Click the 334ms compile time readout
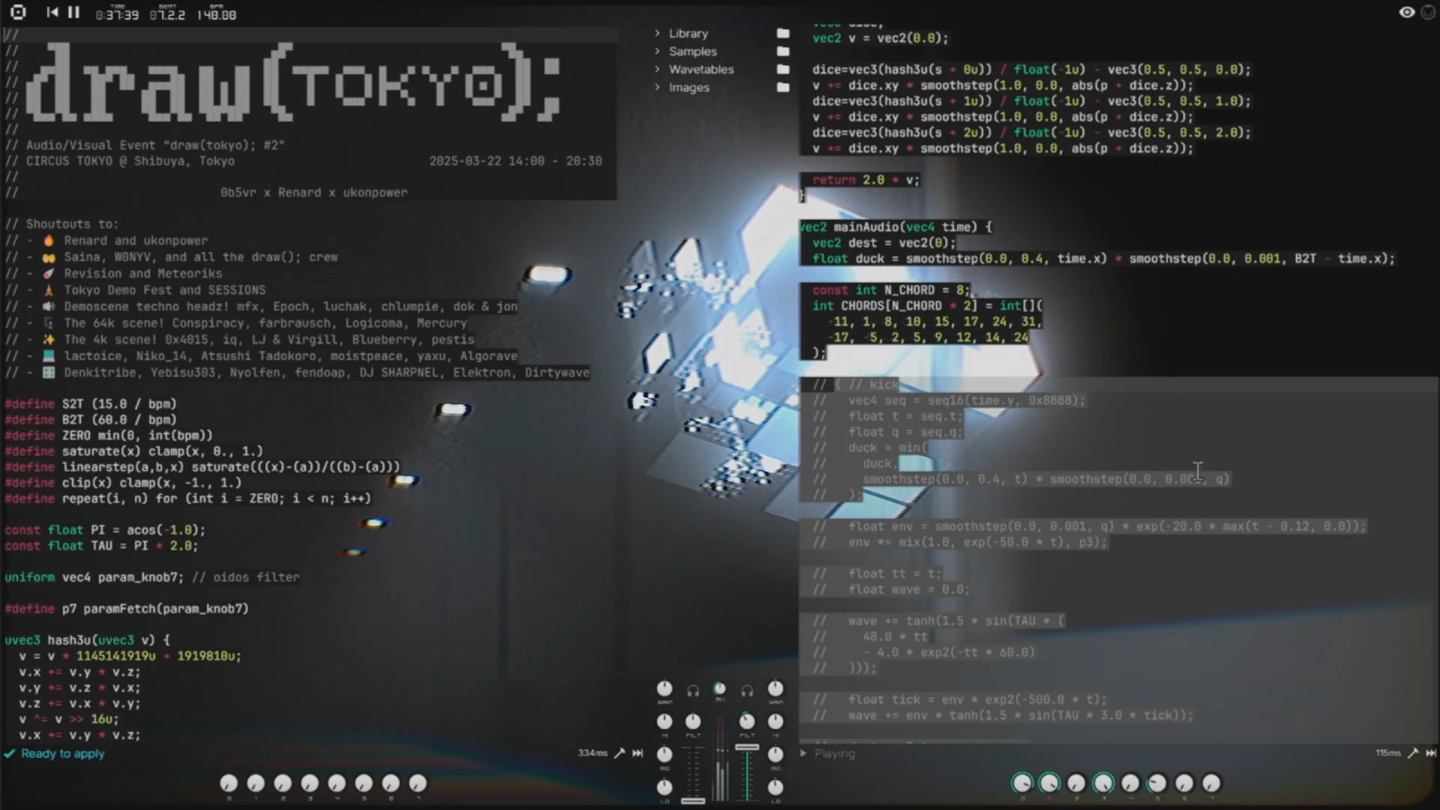The width and height of the screenshot is (1440, 810). [x=592, y=753]
